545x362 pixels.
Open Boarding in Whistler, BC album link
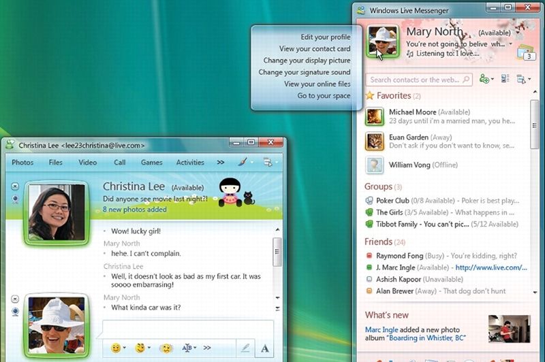[x=425, y=338]
